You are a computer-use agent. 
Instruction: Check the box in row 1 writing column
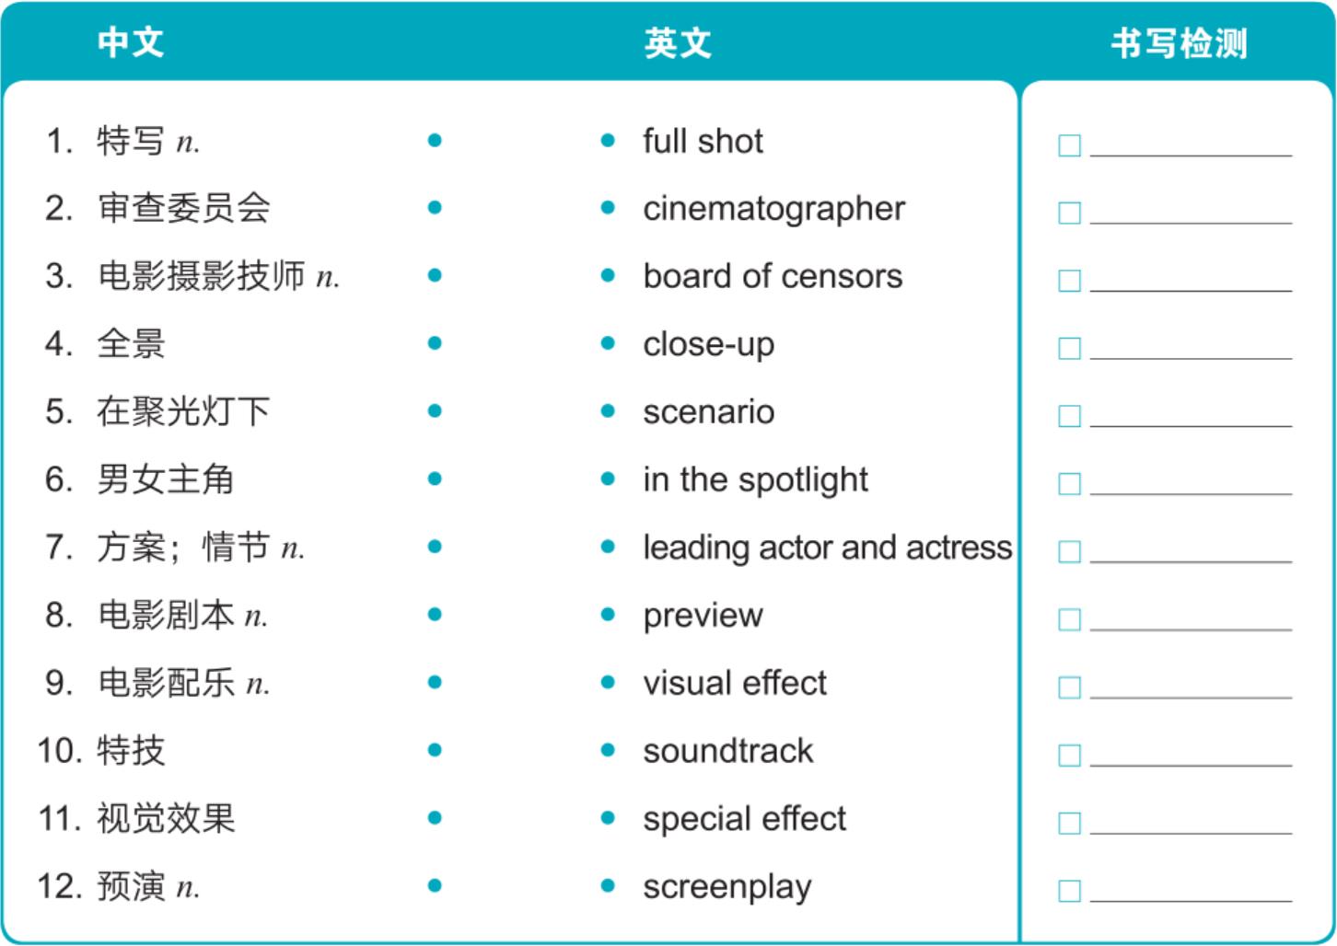point(1069,145)
